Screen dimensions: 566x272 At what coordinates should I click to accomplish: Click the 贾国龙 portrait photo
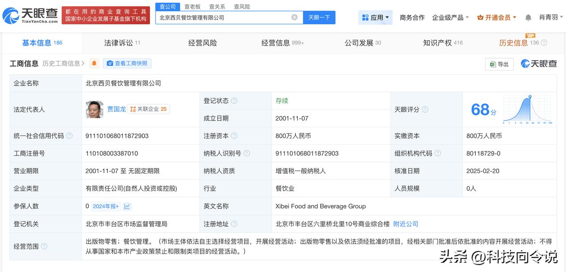coord(95,109)
